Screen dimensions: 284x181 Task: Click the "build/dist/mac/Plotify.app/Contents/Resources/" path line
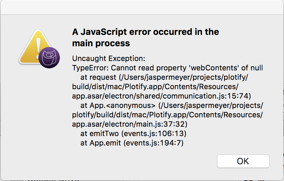[x=155, y=86]
